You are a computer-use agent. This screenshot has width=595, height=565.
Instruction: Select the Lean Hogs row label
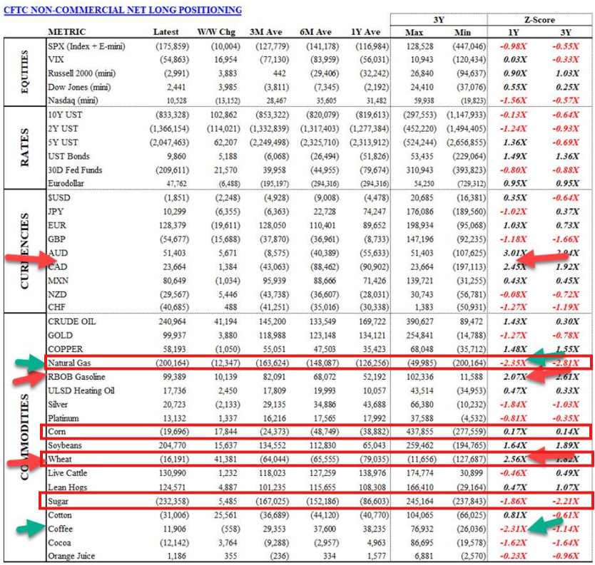tap(68, 487)
